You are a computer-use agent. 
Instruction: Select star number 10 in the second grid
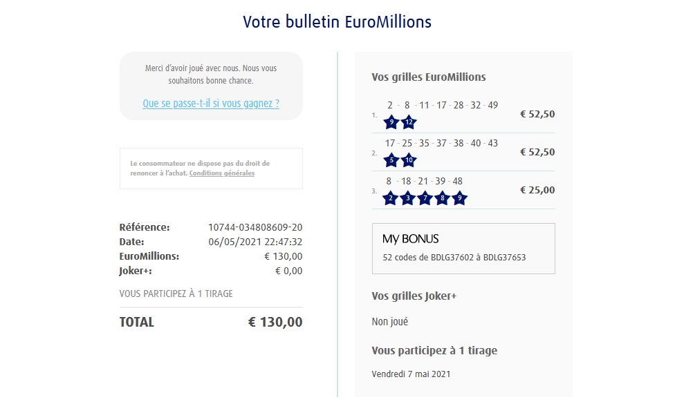pos(409,160)
